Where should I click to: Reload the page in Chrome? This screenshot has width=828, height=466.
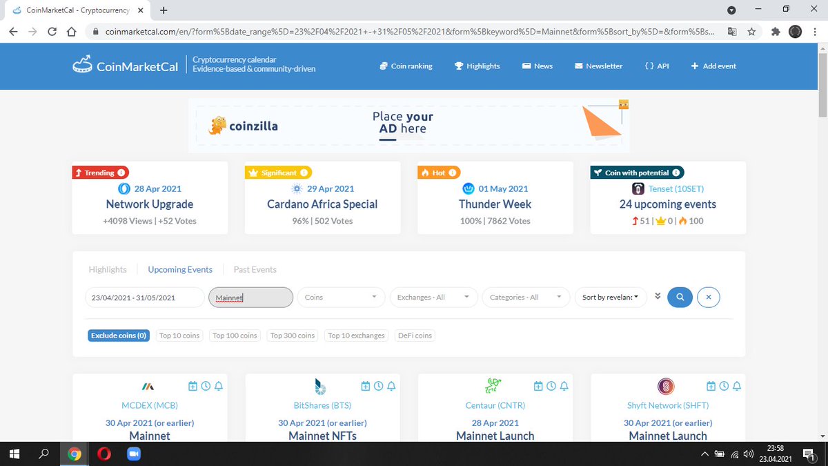52,32
